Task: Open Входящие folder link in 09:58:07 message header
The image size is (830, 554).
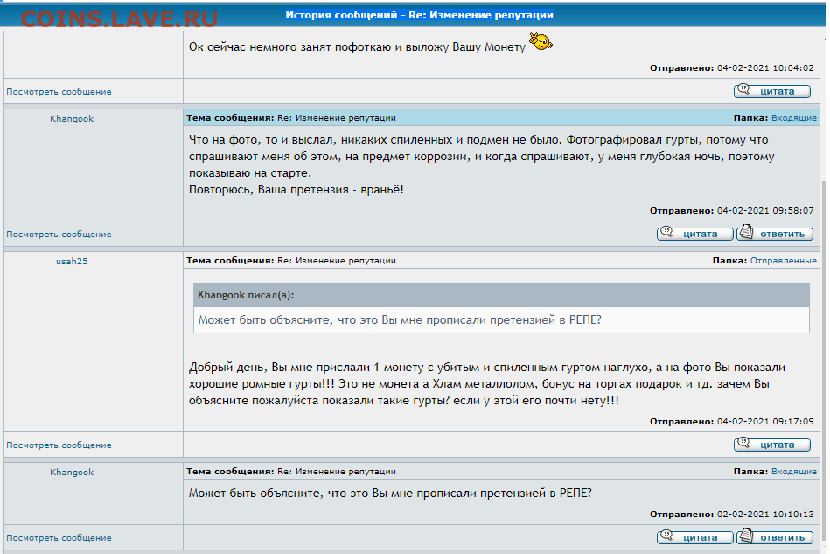Action: pyautogui.click(x=793, y=117)
